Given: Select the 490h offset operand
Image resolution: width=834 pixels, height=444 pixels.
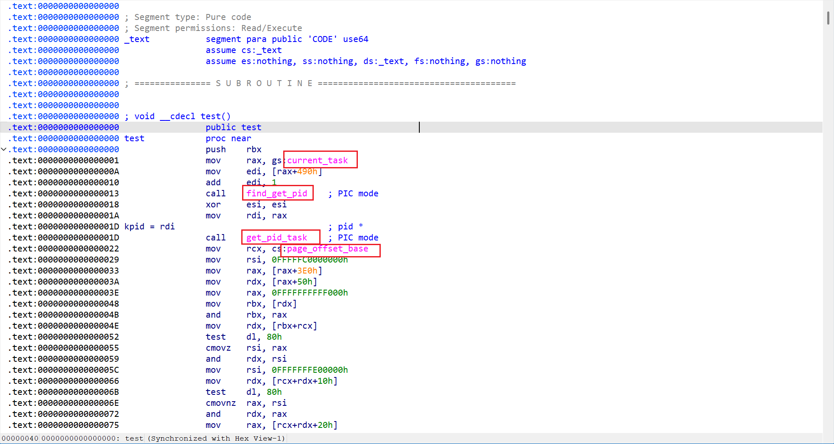Looking at the screenshot, I should pyautogui.click(x=307, y=171).
